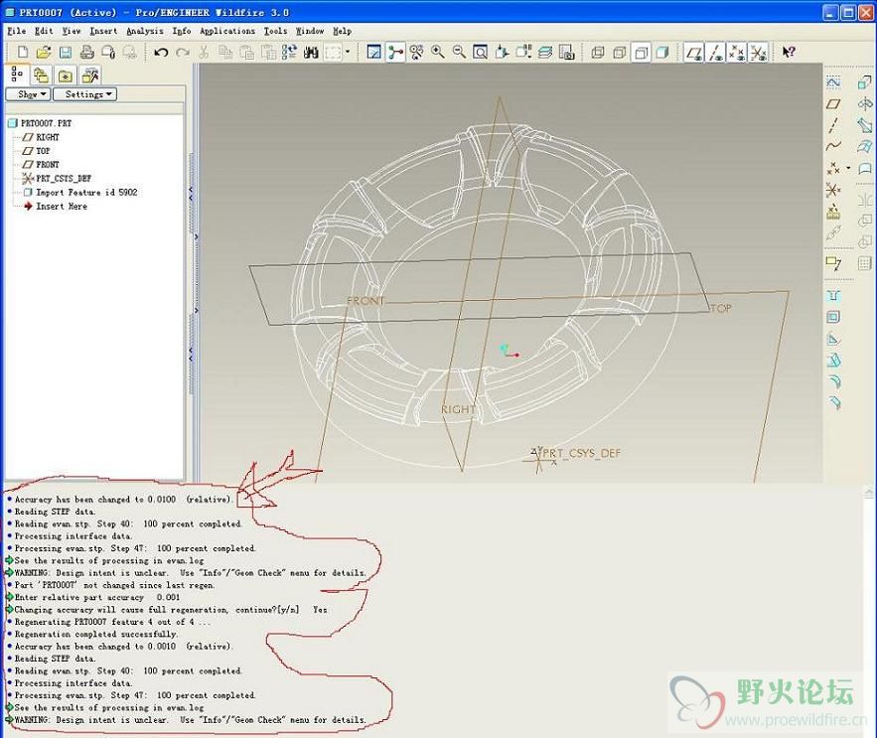The image size is (877, 738).
Task: Open the Find tool (binoculars)
Action: tap(311, 52)
